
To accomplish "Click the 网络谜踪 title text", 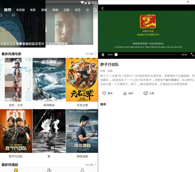I will tap(82, 157).
